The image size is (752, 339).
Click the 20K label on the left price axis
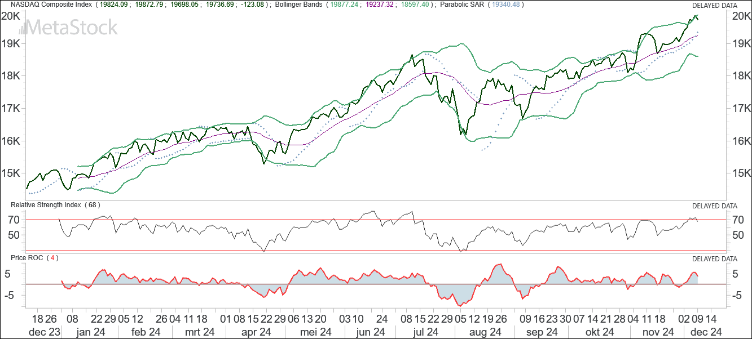tap(11, 16)
